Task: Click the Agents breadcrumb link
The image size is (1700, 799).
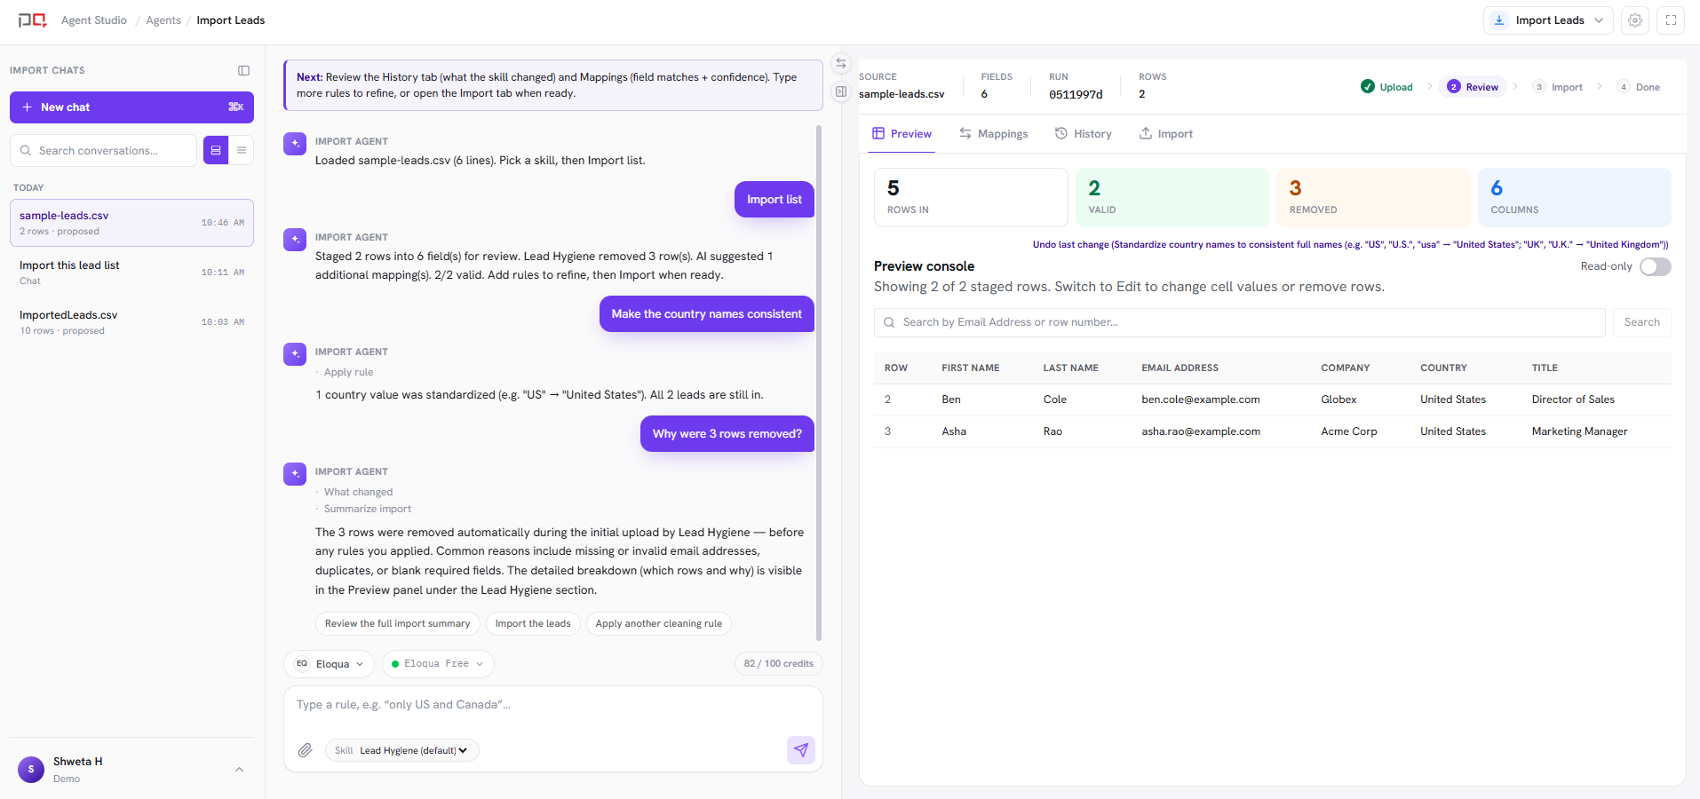Action: click(x=163, y=20)
